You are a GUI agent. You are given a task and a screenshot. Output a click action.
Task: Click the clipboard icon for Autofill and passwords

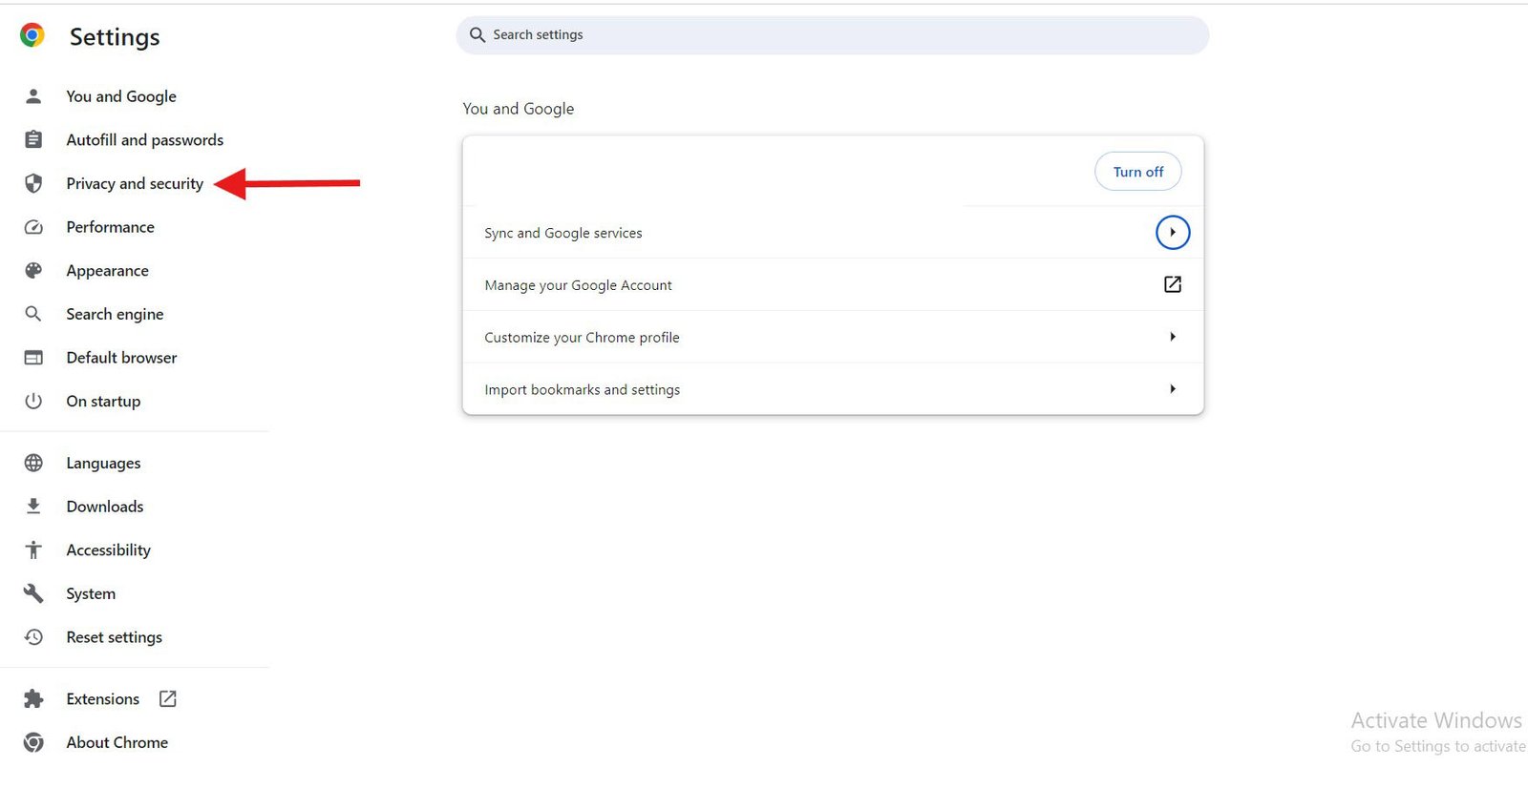(33, 140)
